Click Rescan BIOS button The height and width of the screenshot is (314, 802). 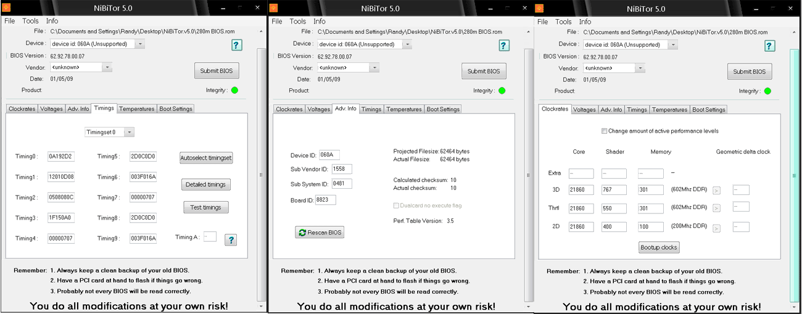pos(320,233)
